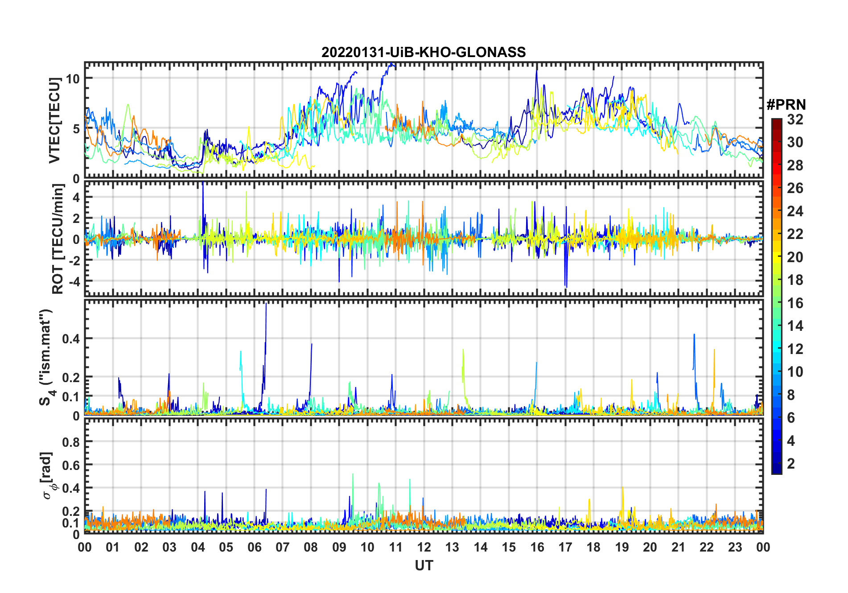Select the UT x-axis label
This screenshot has width=848, height=593.
click(x=424, y=565)
